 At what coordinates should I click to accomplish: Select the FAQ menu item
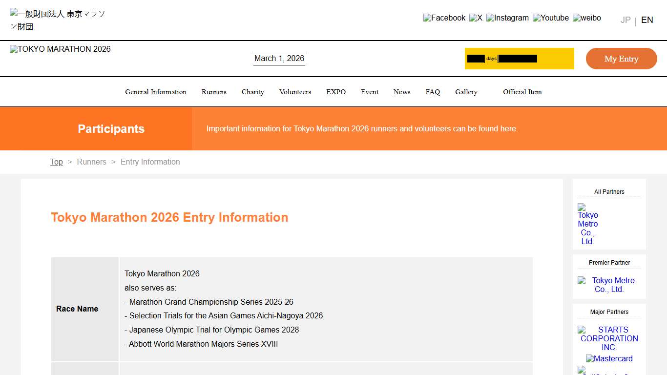click(433, 92)
